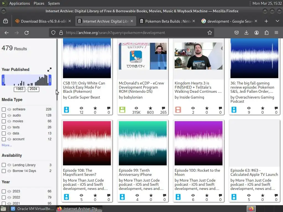The height and width of the screenshot is (212, 283).
Task: Click right handle of year range slider
Action: (50, 80)
